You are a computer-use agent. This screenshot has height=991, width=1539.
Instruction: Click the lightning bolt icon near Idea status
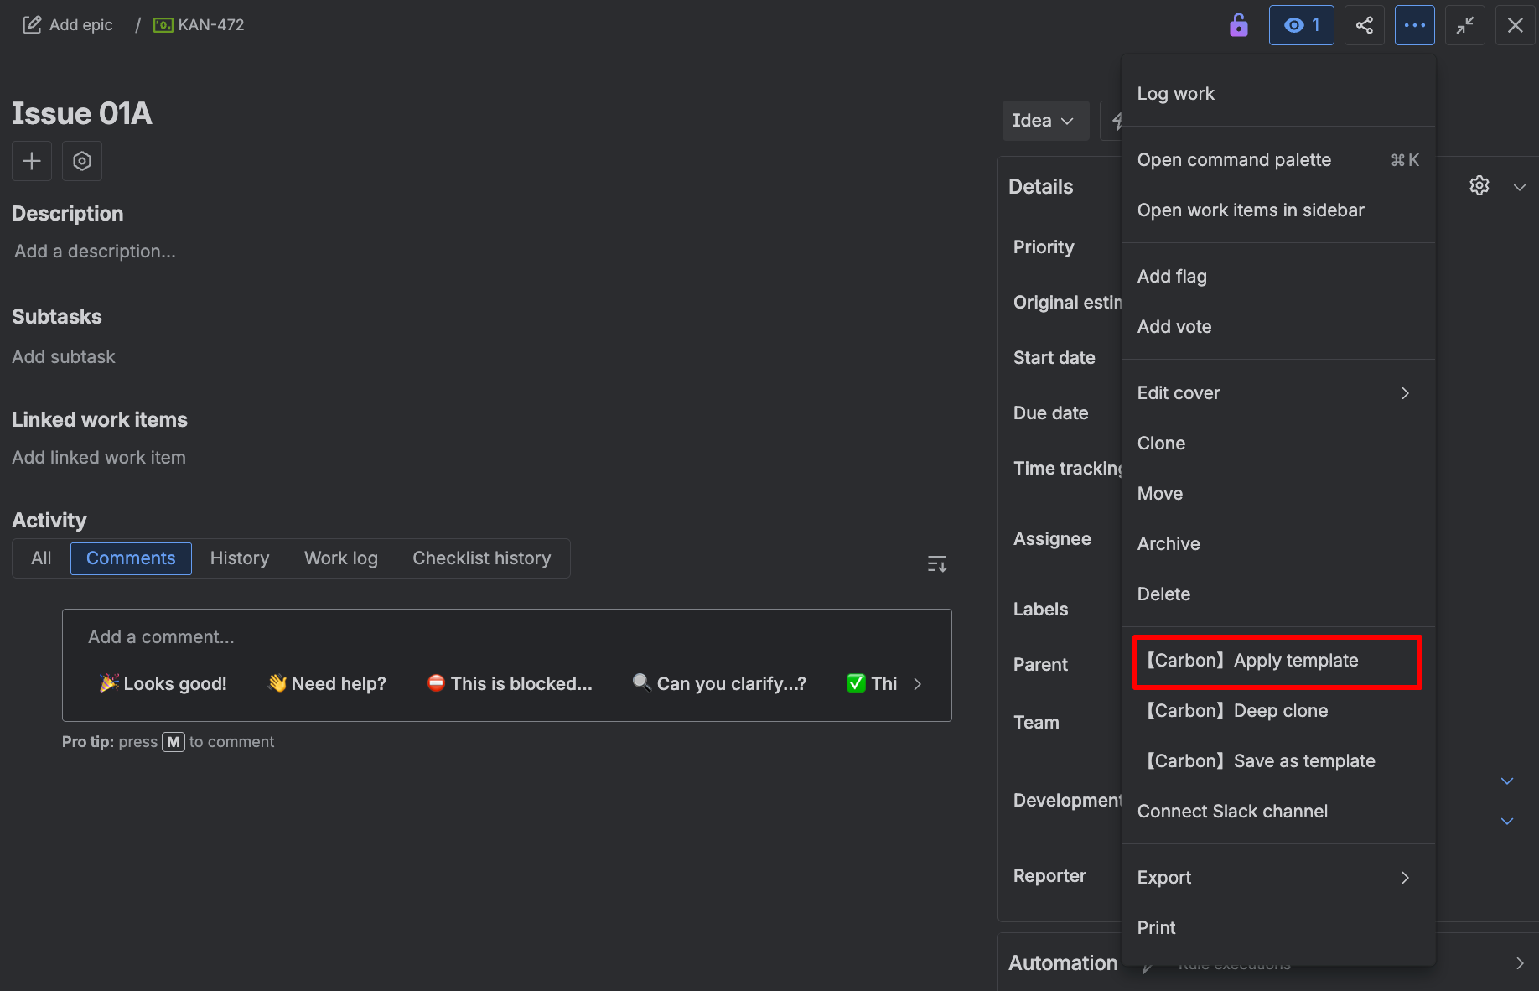point(1117,120)
